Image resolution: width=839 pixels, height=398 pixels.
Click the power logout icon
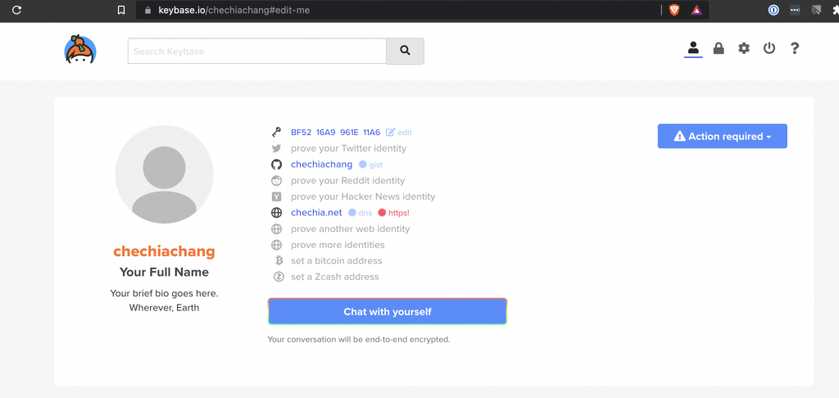click(769, 48)
